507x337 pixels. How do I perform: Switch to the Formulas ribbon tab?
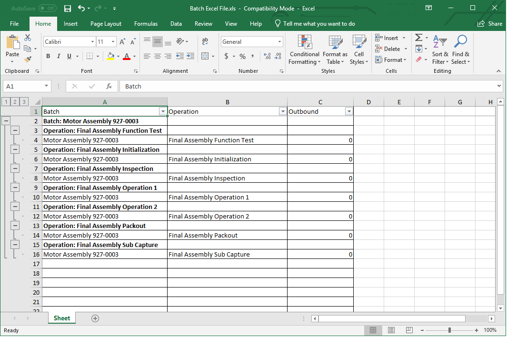146,23
